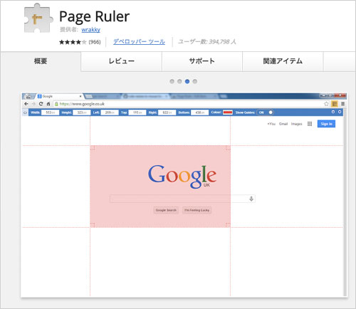Go to the 関連アイテム tab
Screen dimensions: 356x309
tap(283, 61)
